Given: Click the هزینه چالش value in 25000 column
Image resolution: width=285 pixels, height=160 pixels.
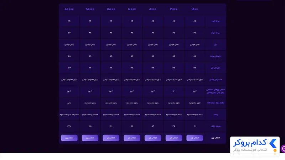Looking at the screenshot, I should 90,126.
